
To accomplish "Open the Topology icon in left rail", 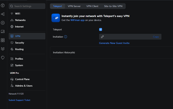I will coord(3,14).
